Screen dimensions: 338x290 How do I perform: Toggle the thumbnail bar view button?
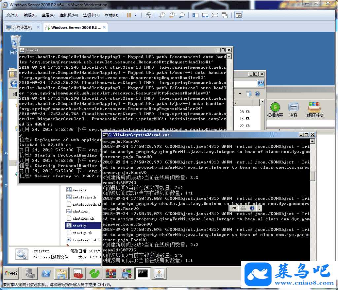pyautogui.click(x=205, y=15)
